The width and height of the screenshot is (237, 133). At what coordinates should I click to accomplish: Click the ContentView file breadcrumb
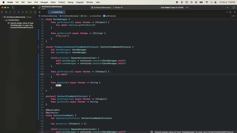coord(95,16)
